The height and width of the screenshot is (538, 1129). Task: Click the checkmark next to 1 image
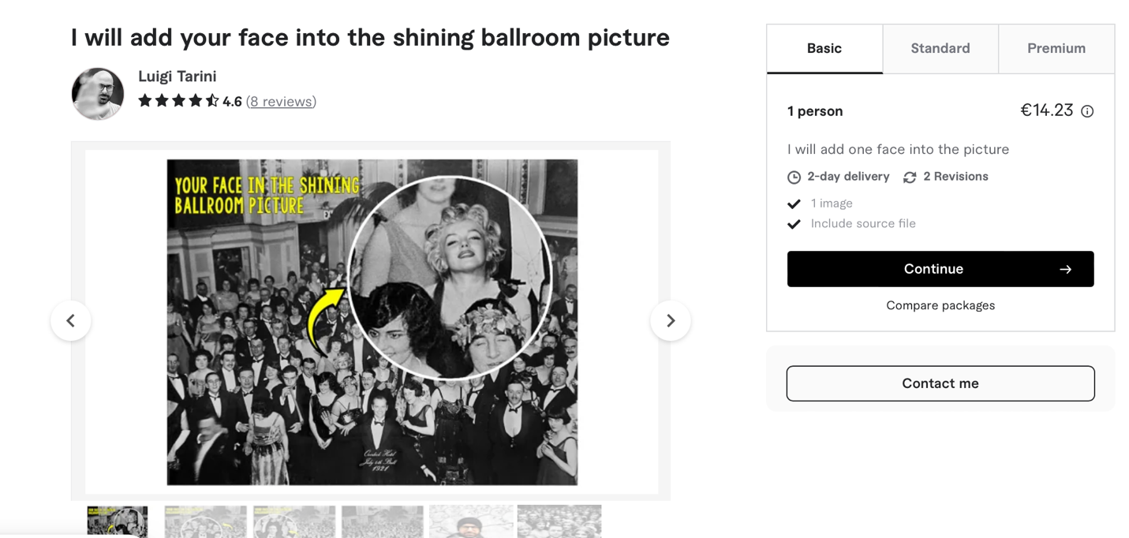794,204
